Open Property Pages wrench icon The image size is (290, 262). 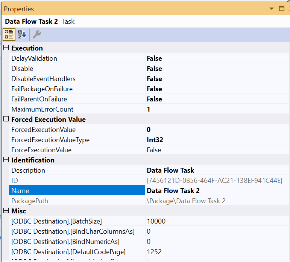tap(37, 34)
